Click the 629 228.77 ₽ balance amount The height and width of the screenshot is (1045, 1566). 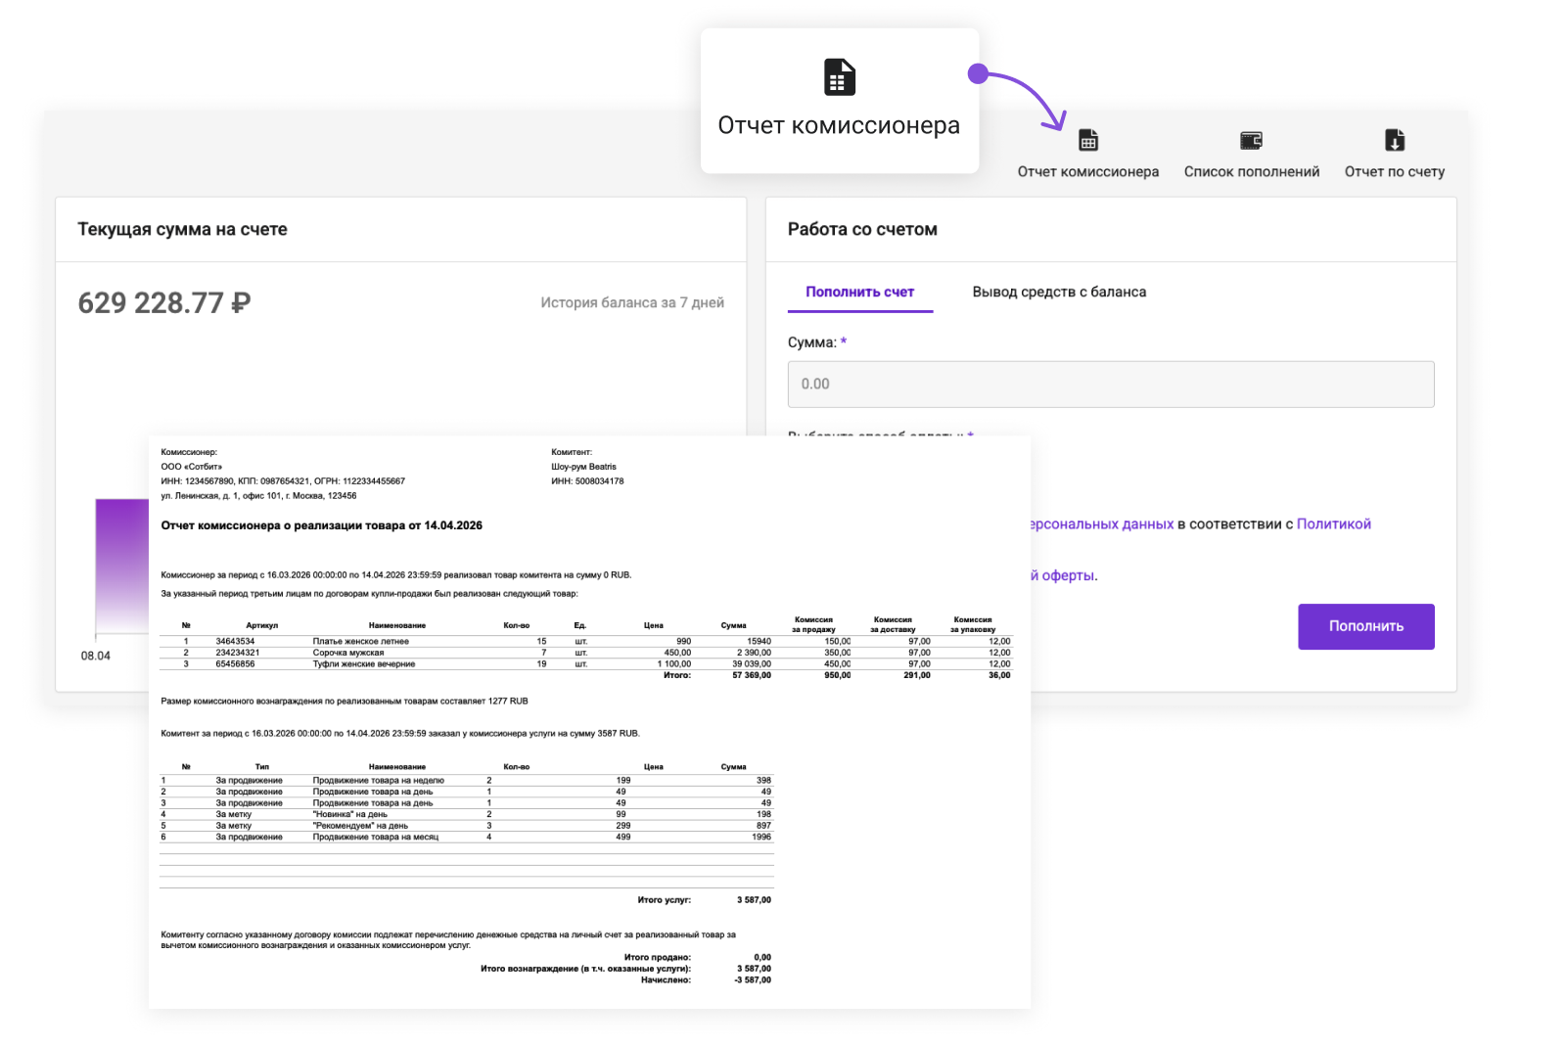coord(163,303)
